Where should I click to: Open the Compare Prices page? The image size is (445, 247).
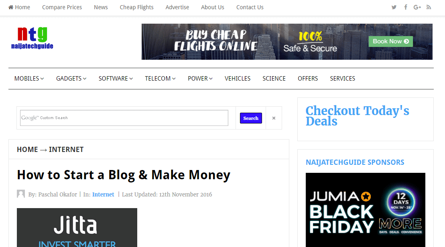click(62, 7)
